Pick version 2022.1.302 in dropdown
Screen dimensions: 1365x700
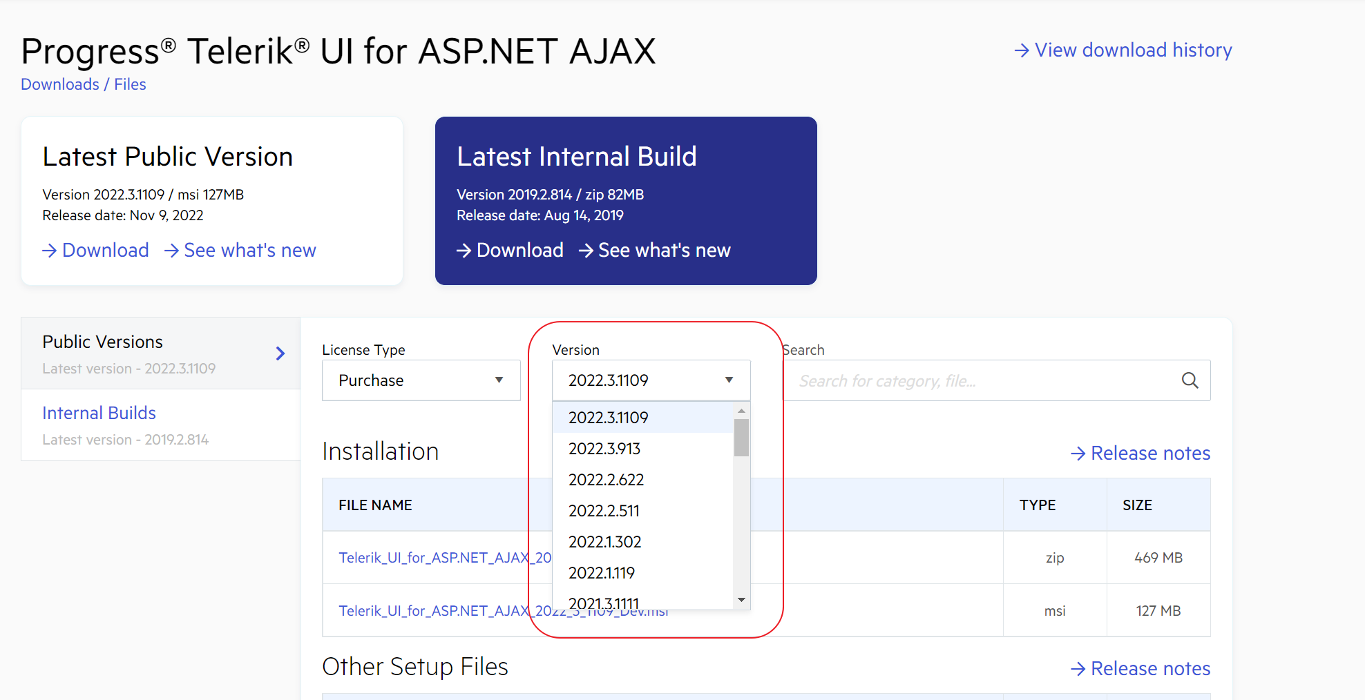[x=604, y=542]
